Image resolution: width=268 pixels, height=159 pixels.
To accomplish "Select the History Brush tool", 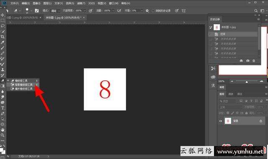I will tap(3, 75).
